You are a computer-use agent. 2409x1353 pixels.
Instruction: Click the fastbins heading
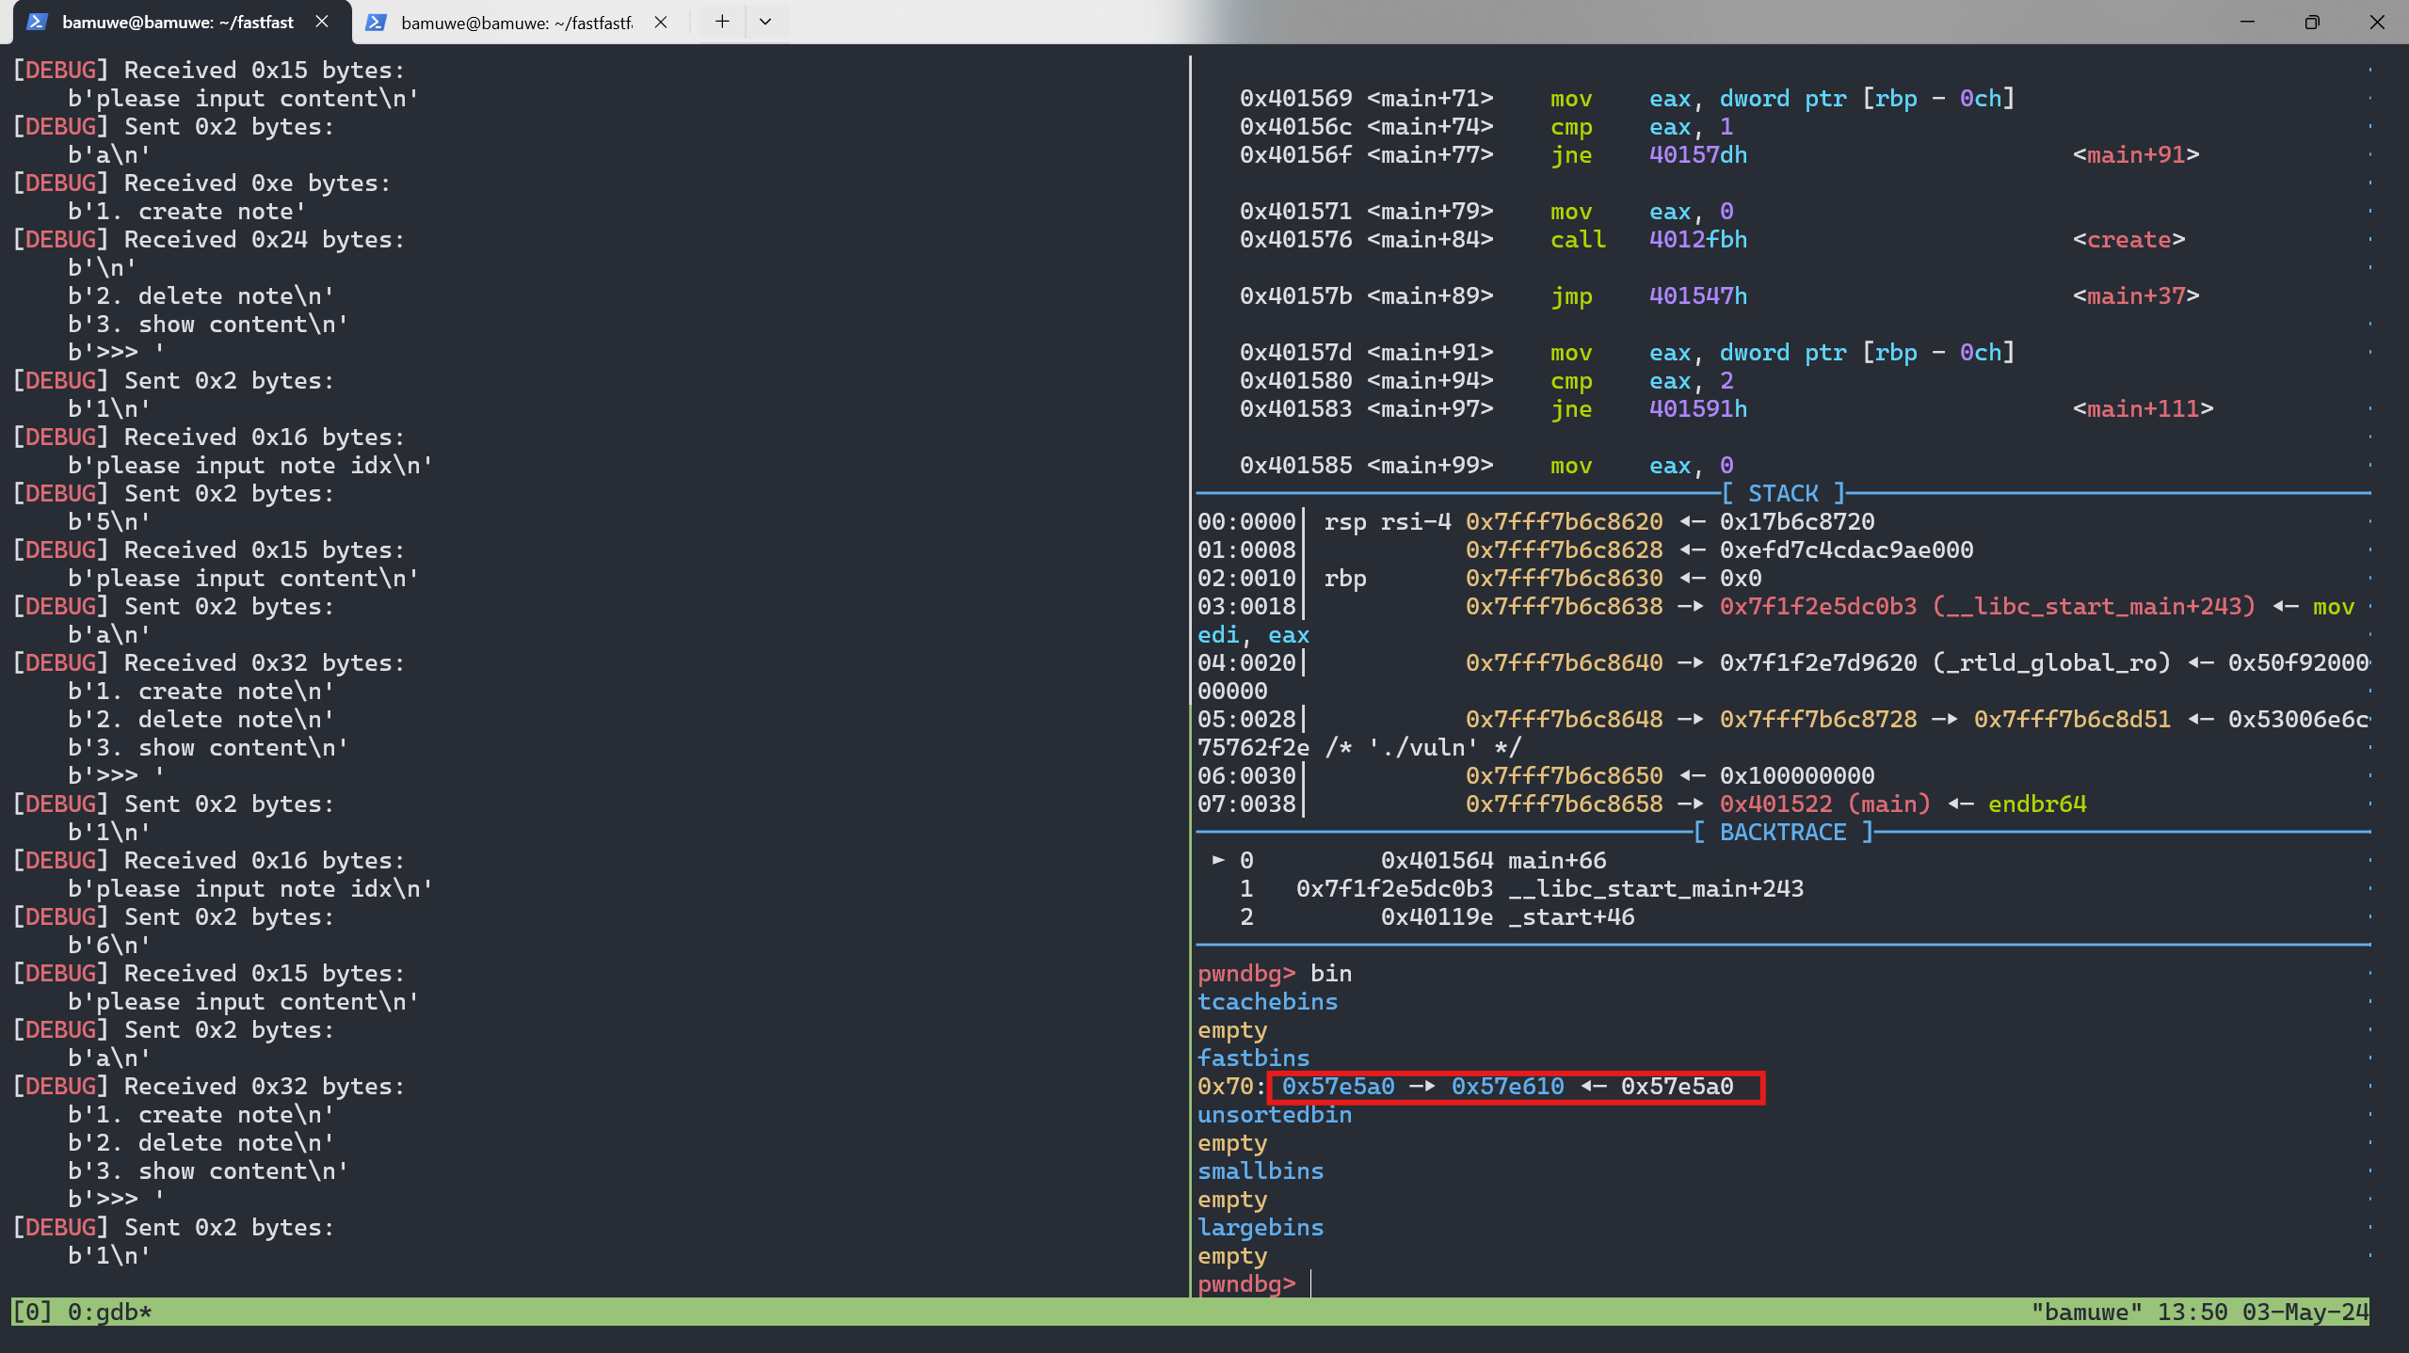coord(1253,1058)
